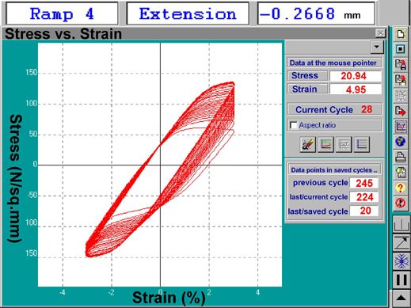Click the blue axis lines graph icon
Image resolution: width=411 pixels, height=308 pixels.
pyautogui.click(x=362, y=144)
